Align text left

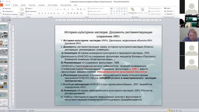(x=68, y=13)
